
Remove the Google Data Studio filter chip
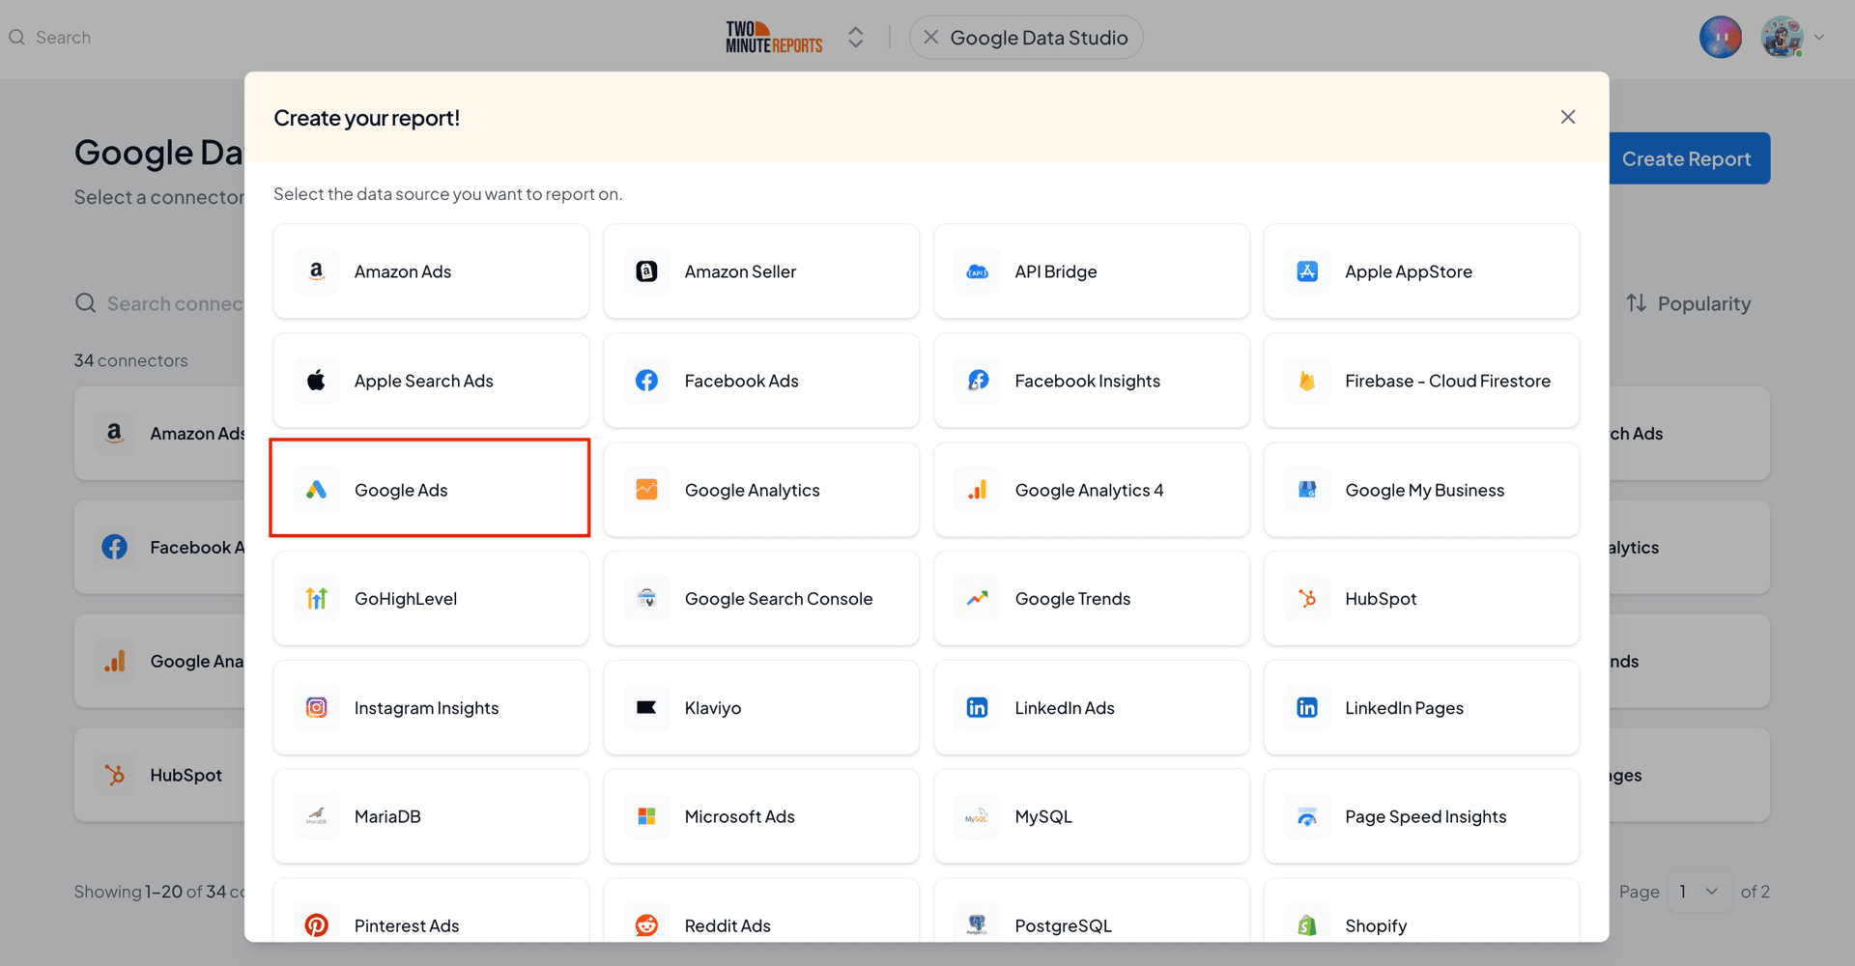[x=930, y=38]
